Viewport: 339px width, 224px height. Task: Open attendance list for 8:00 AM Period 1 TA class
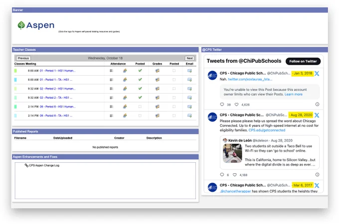[111, 80]
